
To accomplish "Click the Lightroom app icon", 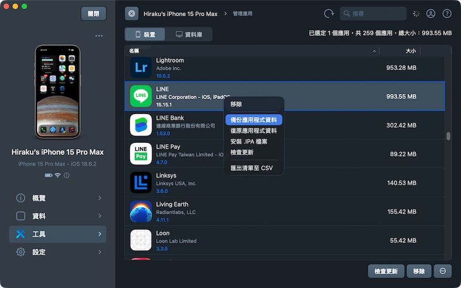I will (x=141, y=67).
